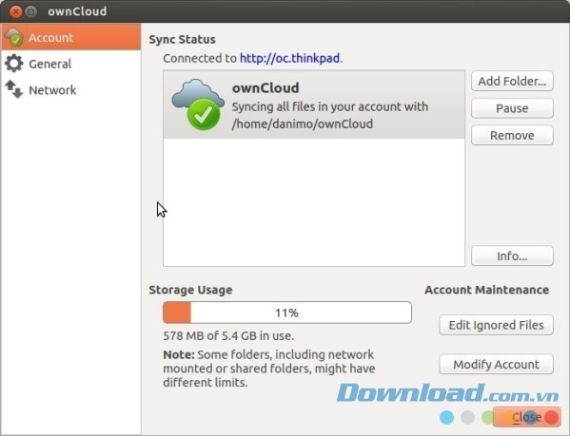Click the Storage Usage heading

[x=190, y=290]
